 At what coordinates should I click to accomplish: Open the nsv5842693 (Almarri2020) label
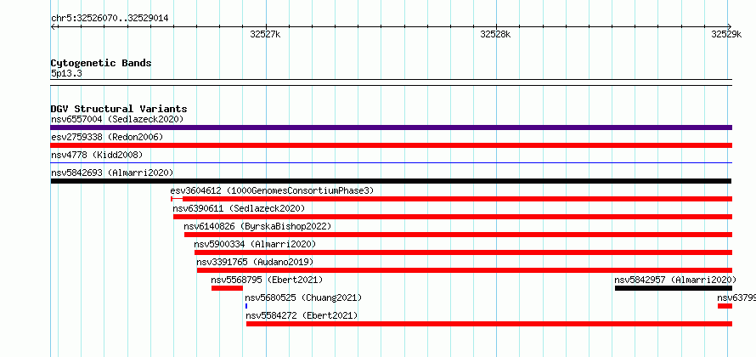pos(112,173)
